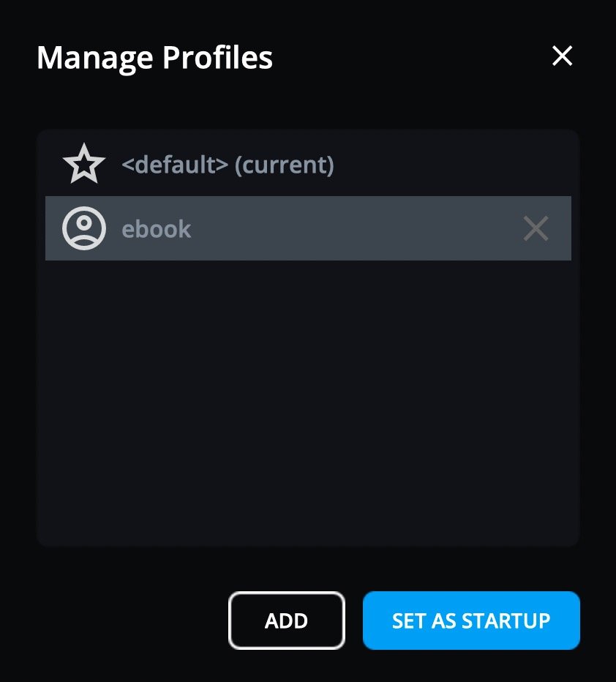Click the circular person icon in the list
Image resolution: width=616 pixels, height=682 pixels.
click(x=84, y=229)
